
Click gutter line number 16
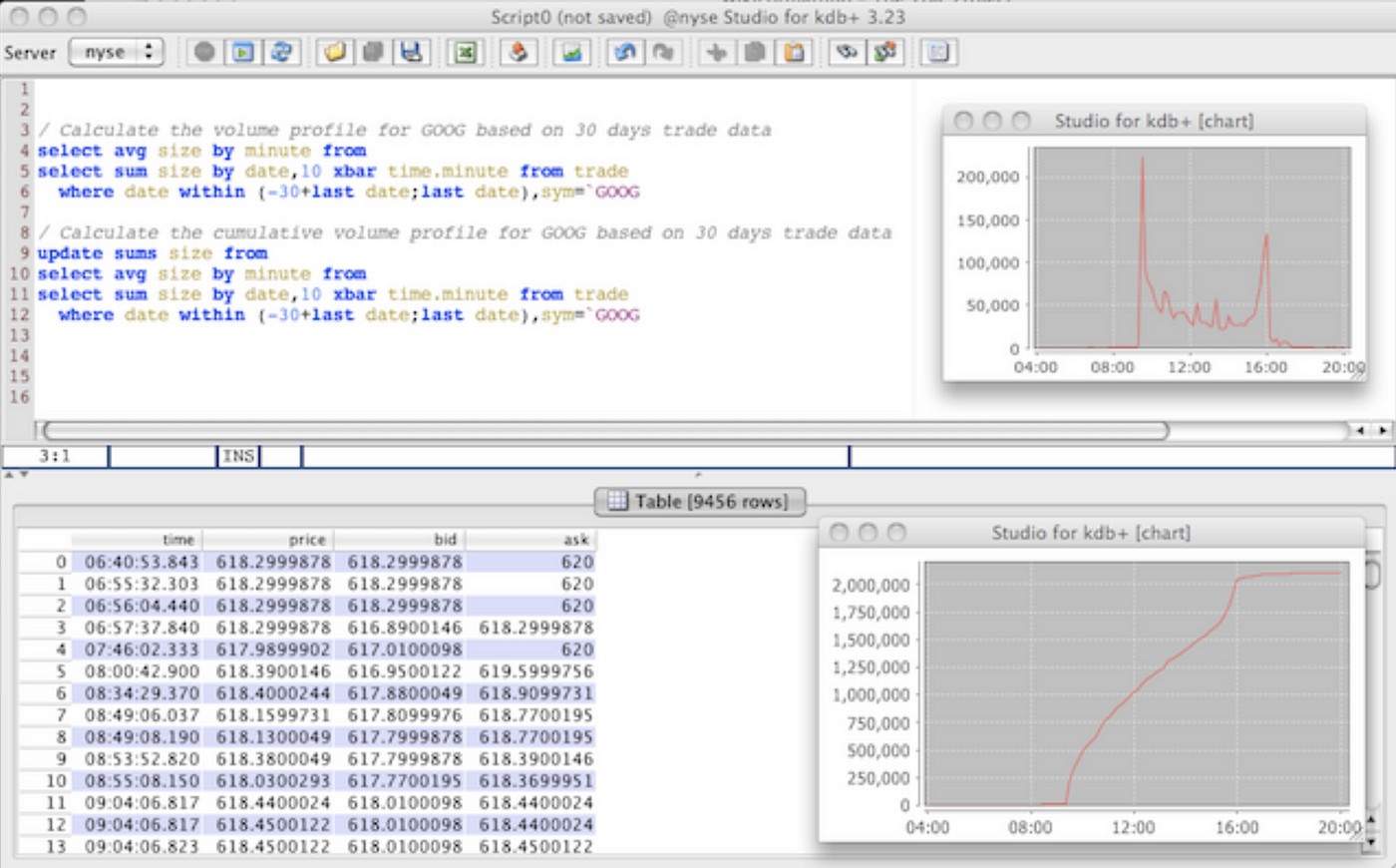point(20,397)
